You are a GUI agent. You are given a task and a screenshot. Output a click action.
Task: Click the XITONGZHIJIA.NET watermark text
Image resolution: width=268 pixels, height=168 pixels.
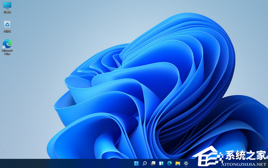244,164
